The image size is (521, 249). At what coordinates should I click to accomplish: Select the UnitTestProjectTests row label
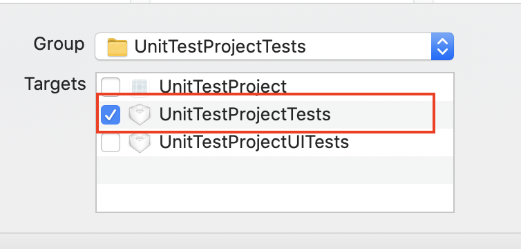pyautogui.click(x=245, y=114)
